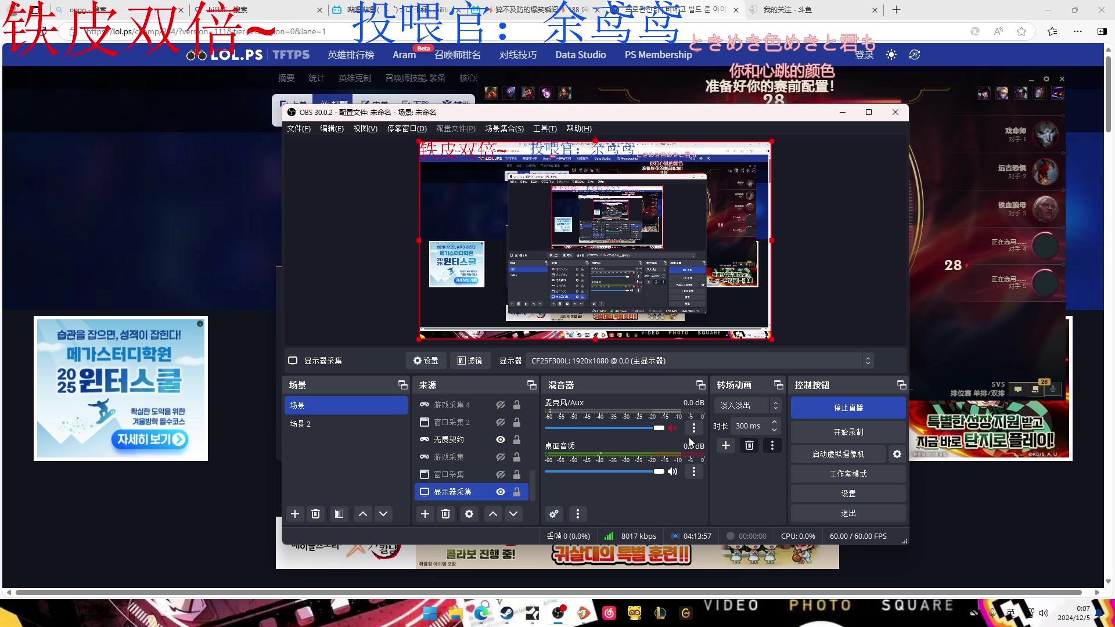
Task: Hide the 无畏契约 source
Action: (x=500, y=439)
